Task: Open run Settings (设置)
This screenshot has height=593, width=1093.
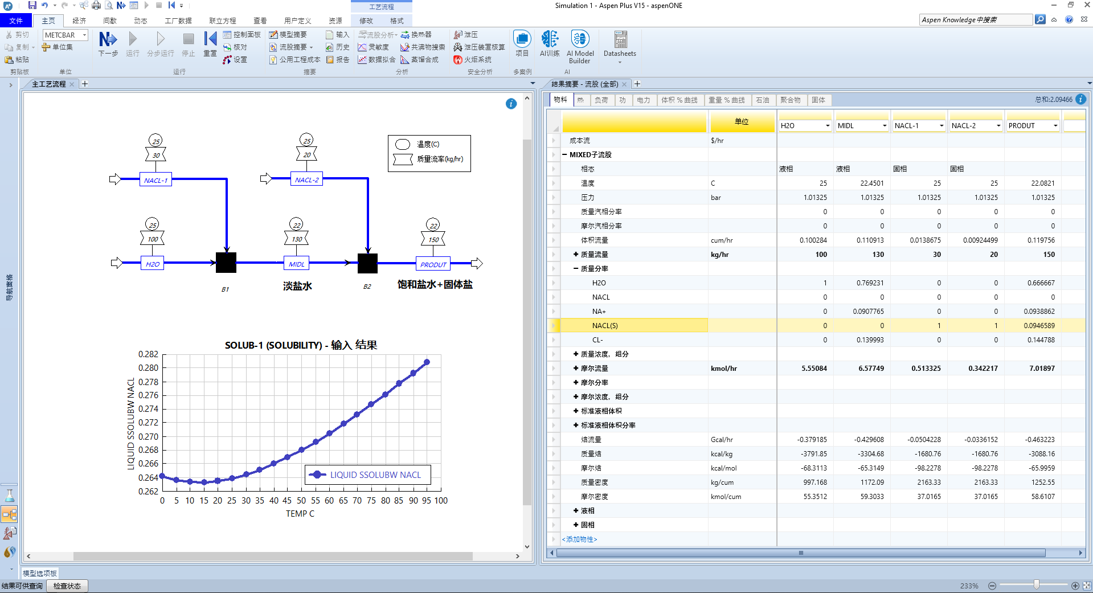Action: (x=235, y=60)
